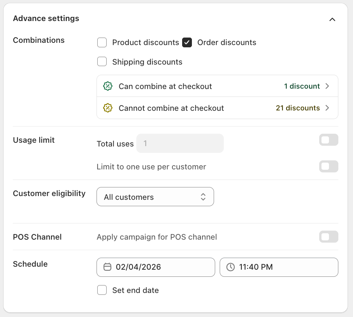Check the Product discounts checkbox
The width and height of the screenshot is (353, 317).
(x=102, y=42)
